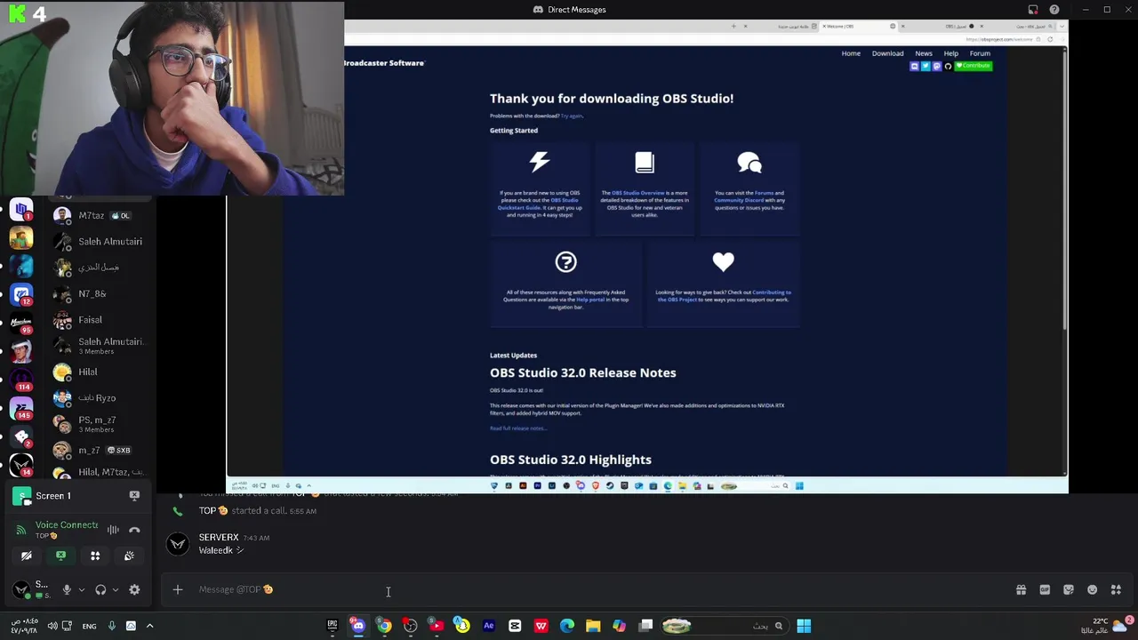
Task: Click the green Contribute button
Action: [974, 66]
